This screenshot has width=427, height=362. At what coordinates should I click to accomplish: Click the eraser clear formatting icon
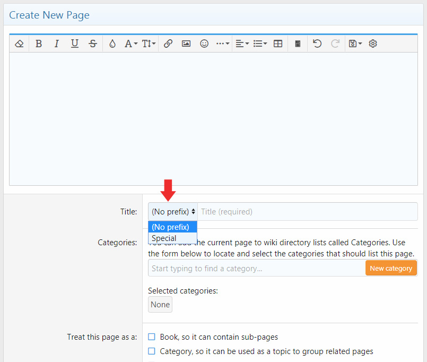[x=20, y=44]
